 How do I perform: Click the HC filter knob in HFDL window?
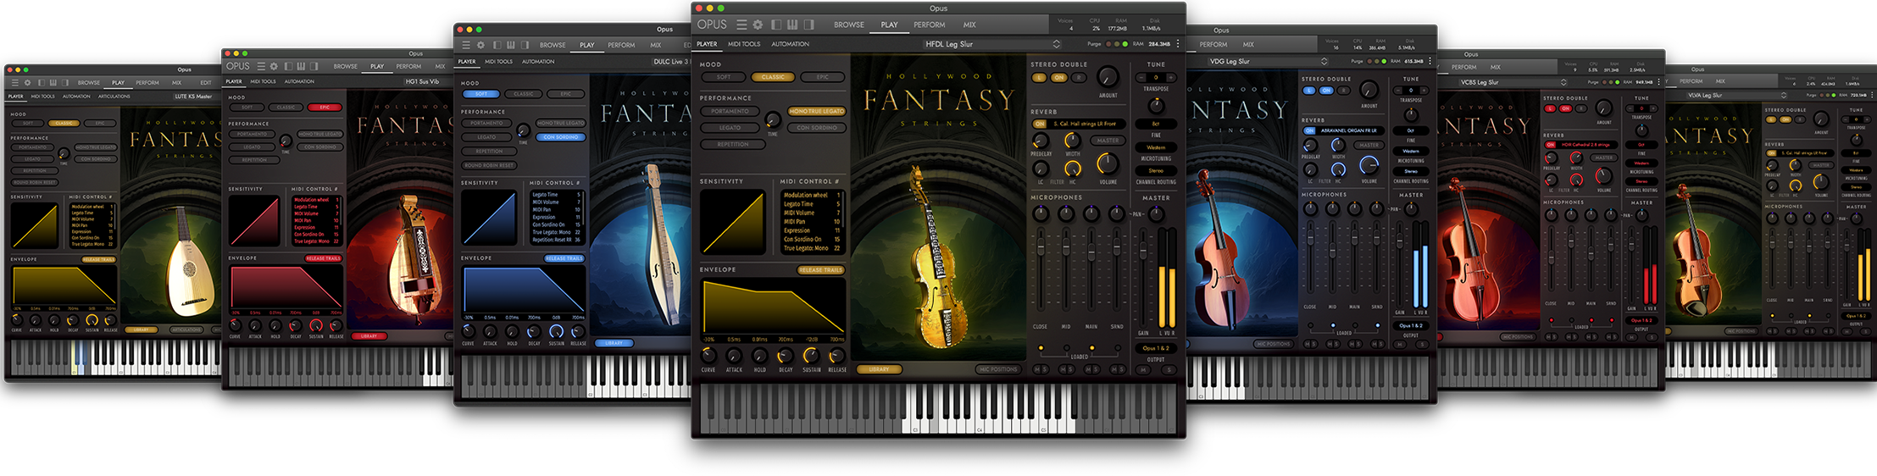[1073, 169]
